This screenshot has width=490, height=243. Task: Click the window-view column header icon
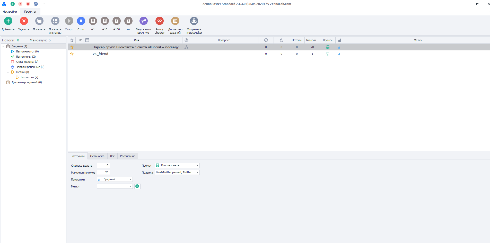click(87, 40)
